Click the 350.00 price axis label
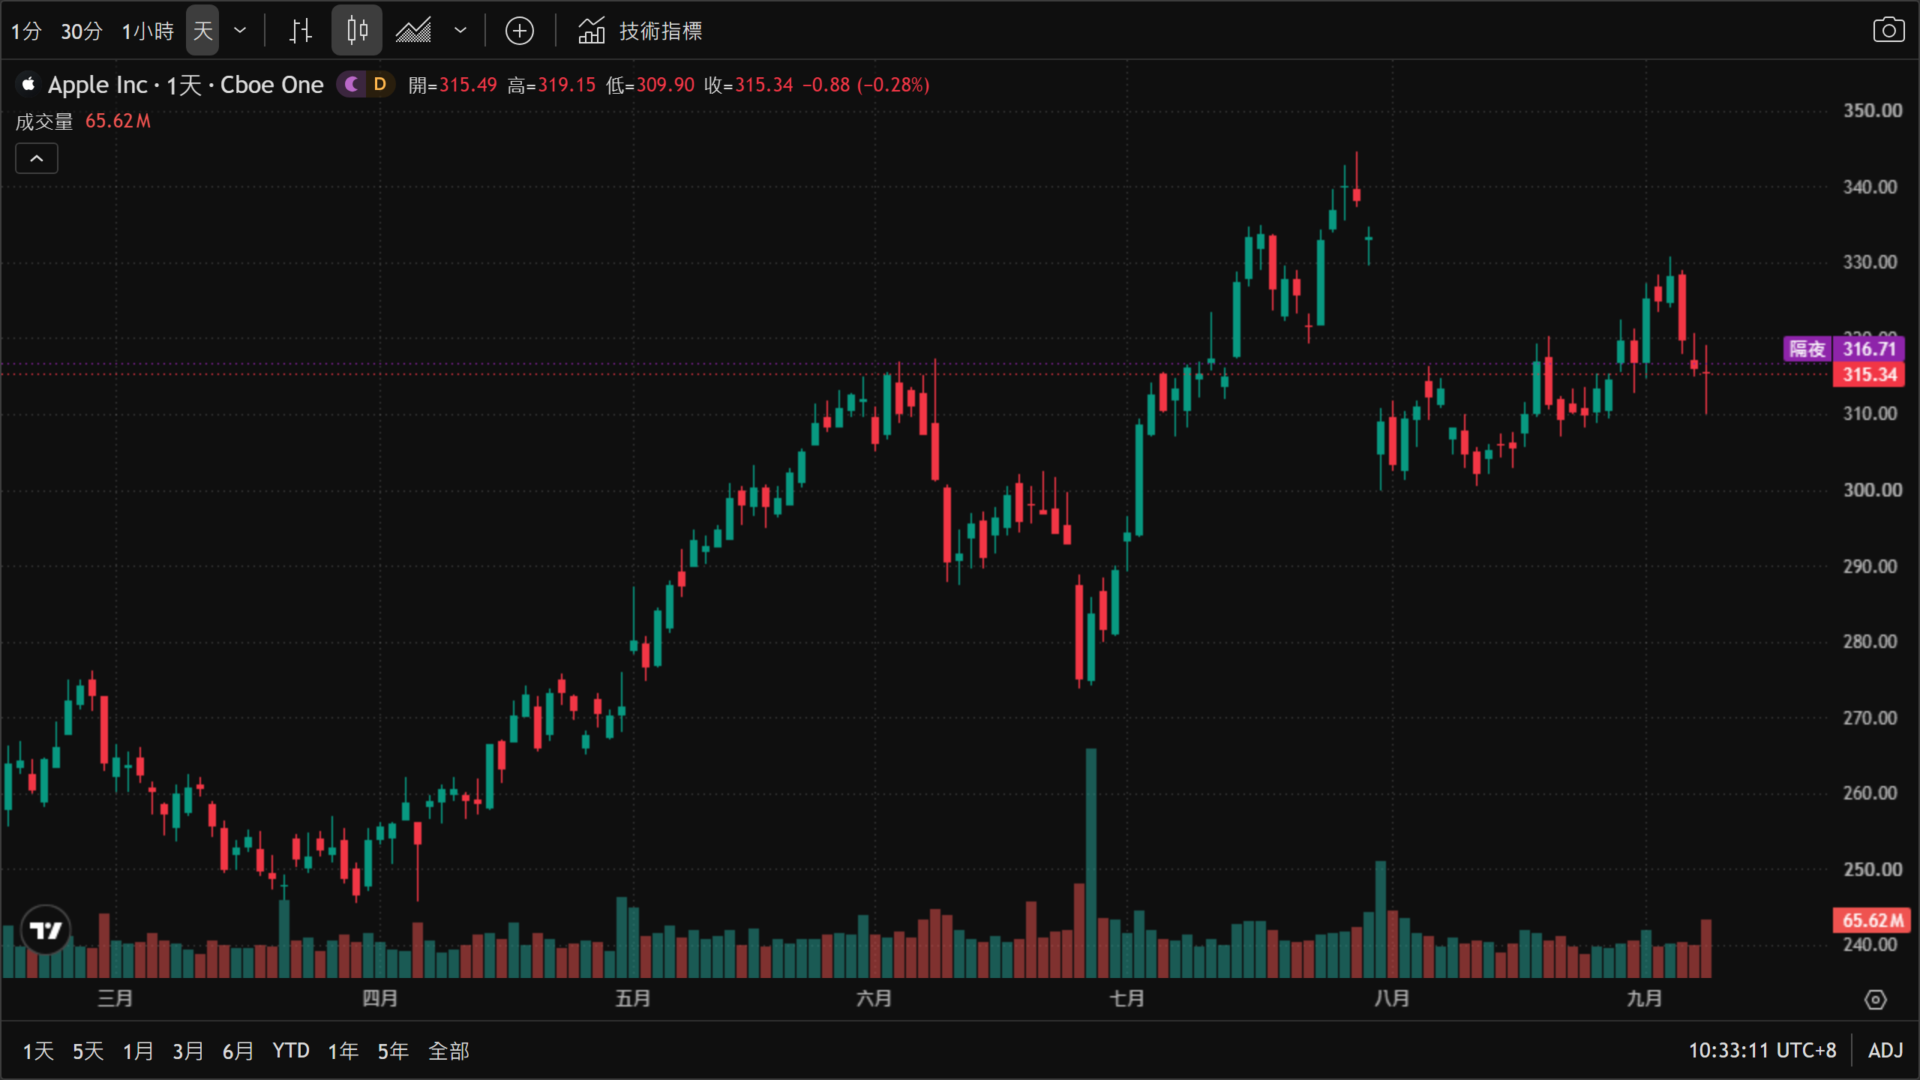 pos(1873,111)
